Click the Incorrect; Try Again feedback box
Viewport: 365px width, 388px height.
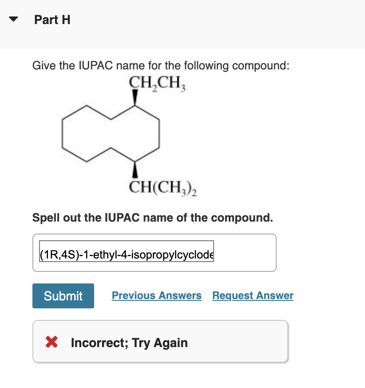[161, 341]
